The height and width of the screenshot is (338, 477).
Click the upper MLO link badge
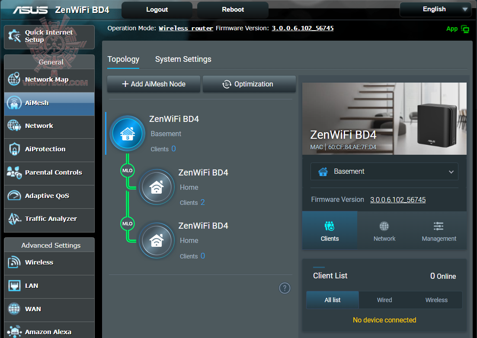(128, 171)
